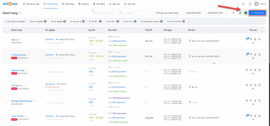Open the order bag icon for Bùi Ngô Diễm Phương
Screen dimensions: 270x126
click(247, 100)
